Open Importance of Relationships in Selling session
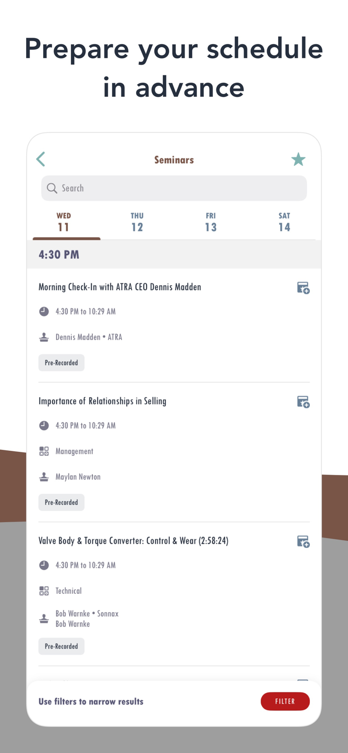Screen dimensions: 348x753 (x=102, y=401)
